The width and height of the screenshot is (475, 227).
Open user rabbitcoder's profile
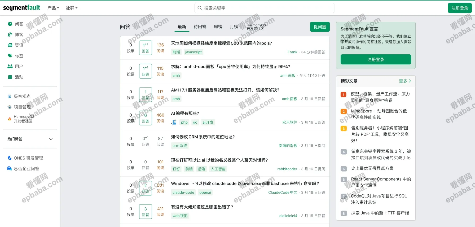click(x=287, y=169)
